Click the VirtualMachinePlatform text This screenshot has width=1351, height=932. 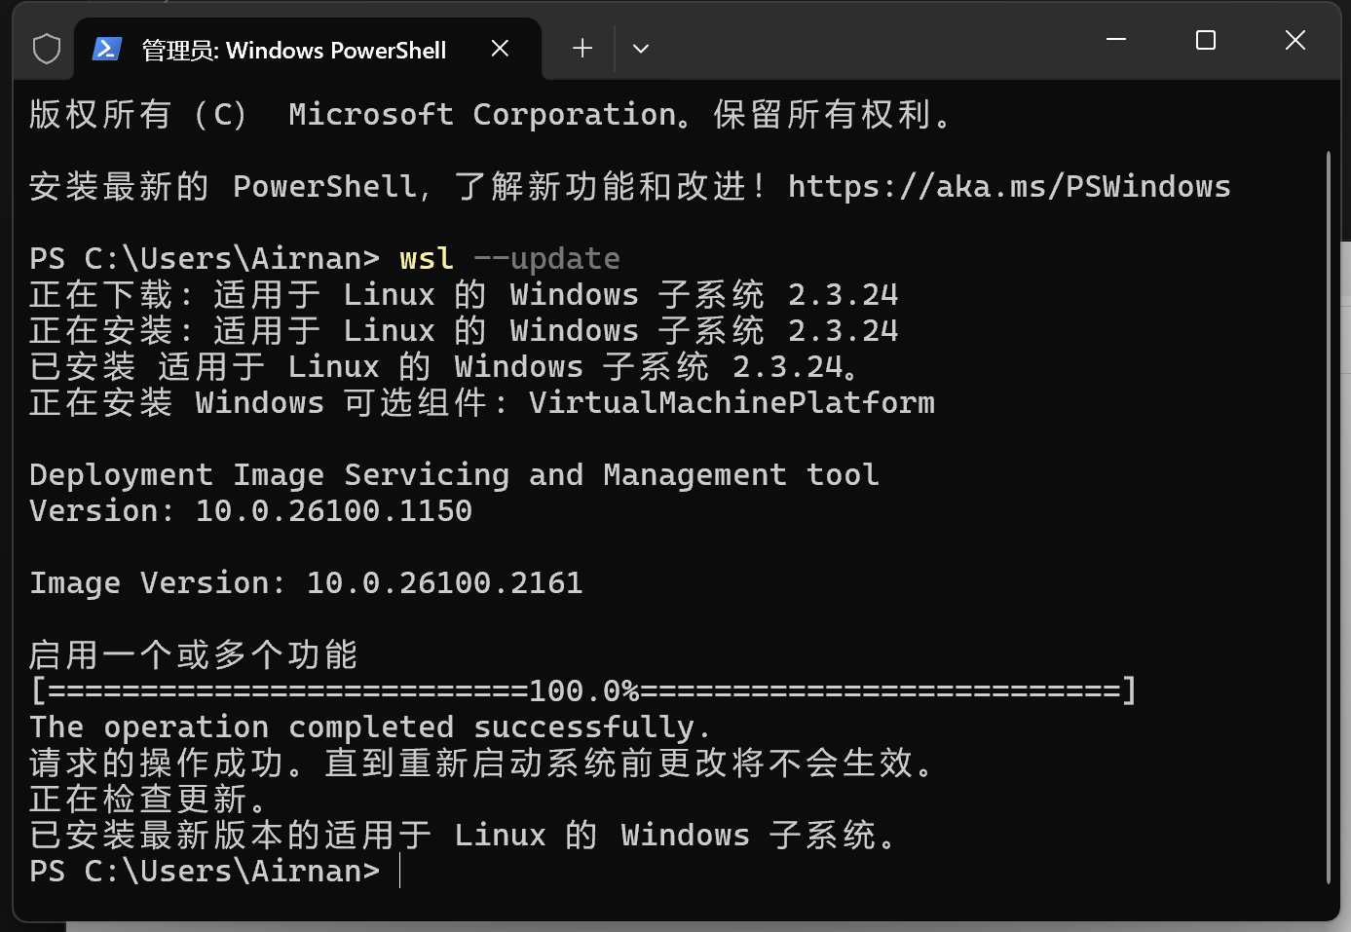click(x=731, y=402)
